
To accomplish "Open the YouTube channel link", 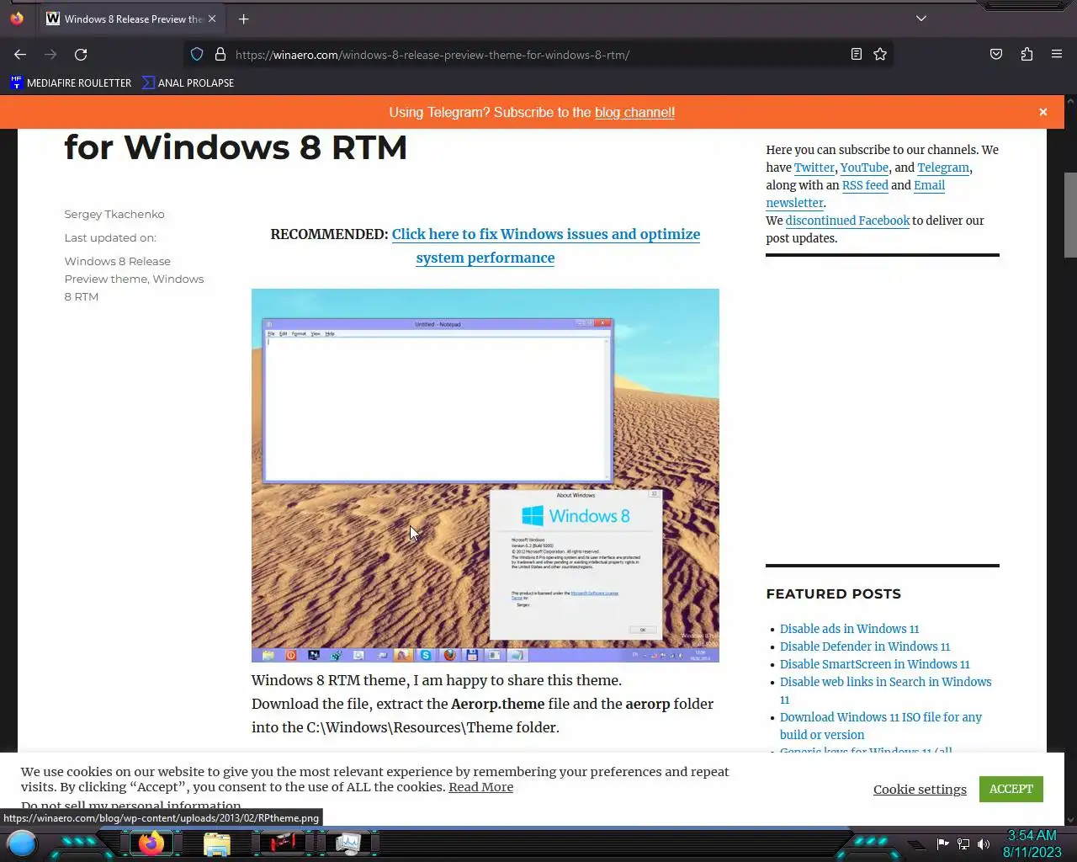I will 864,168.
